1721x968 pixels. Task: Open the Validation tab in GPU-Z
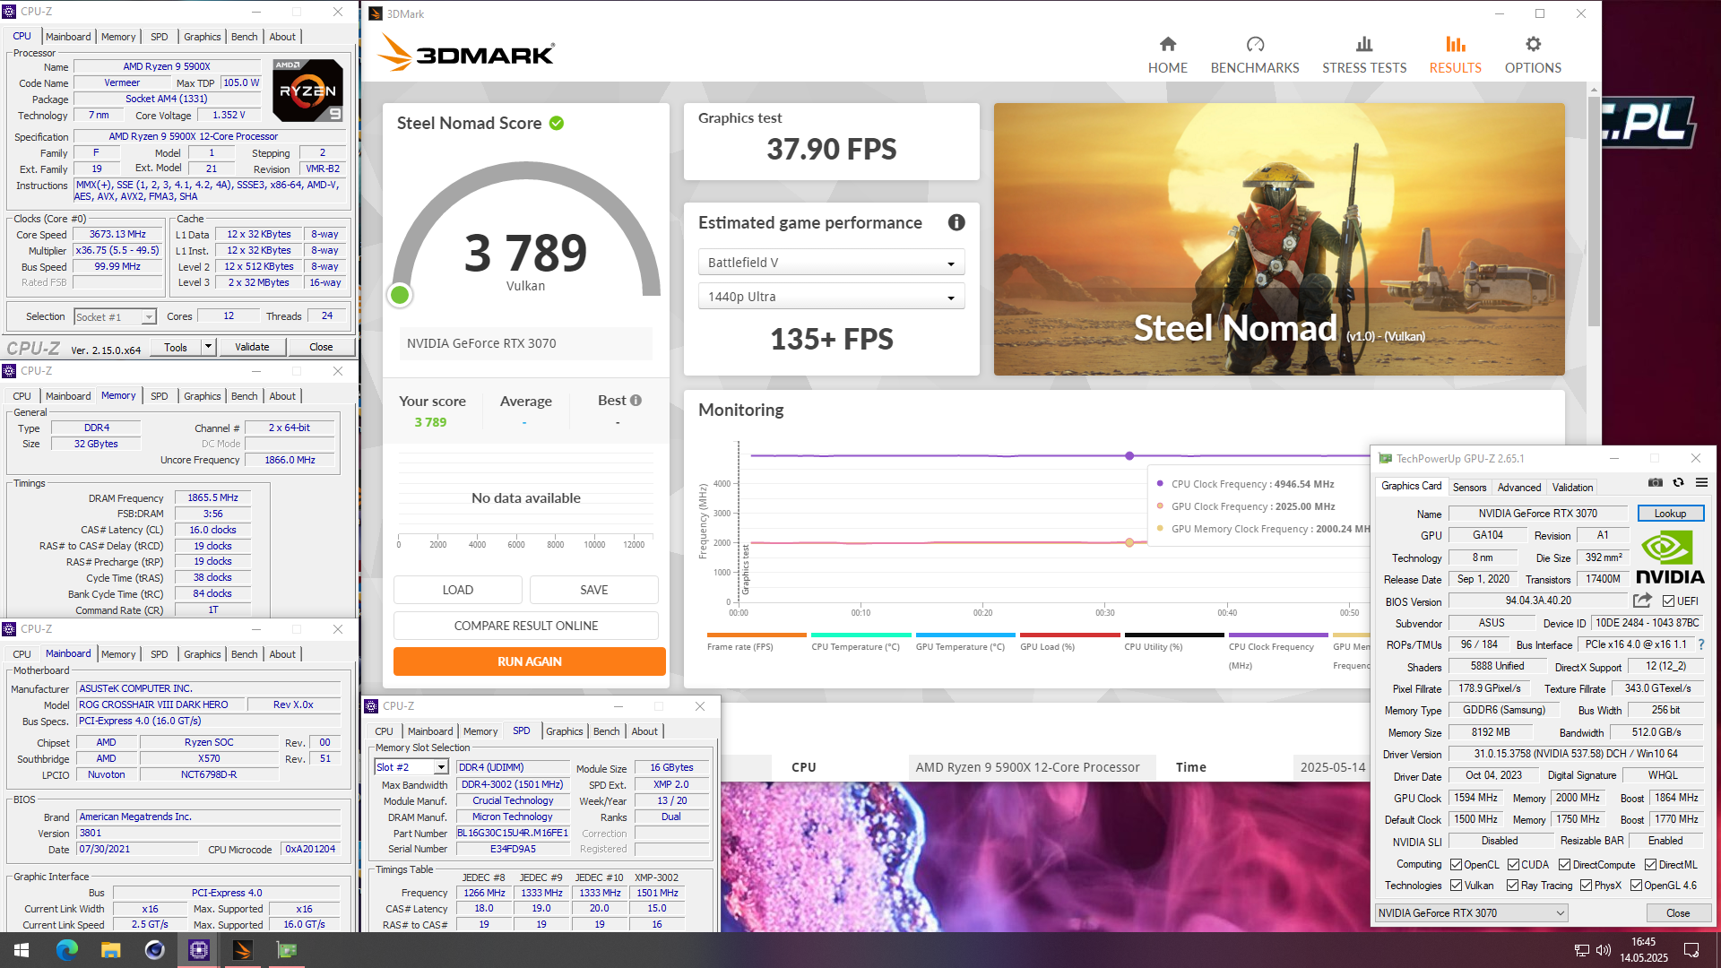point(1572,488)
